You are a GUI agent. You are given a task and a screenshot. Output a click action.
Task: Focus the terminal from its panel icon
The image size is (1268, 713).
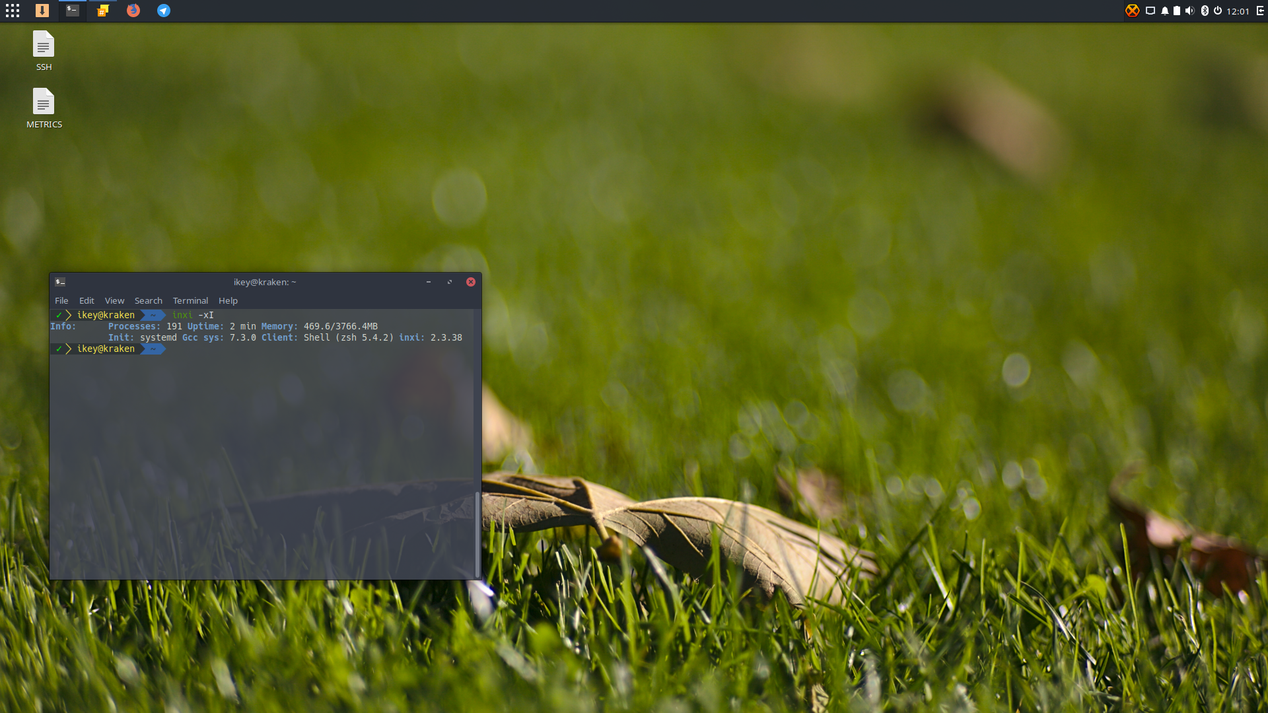click(73, 11)
